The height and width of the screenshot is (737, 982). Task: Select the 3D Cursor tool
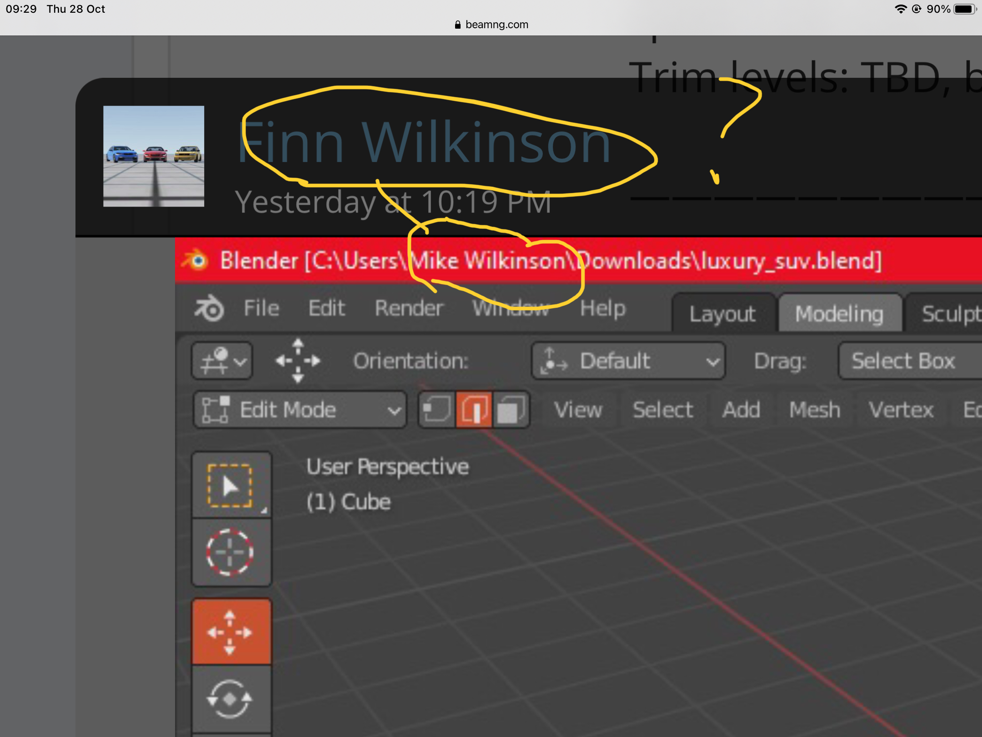(x=231, y=552)
